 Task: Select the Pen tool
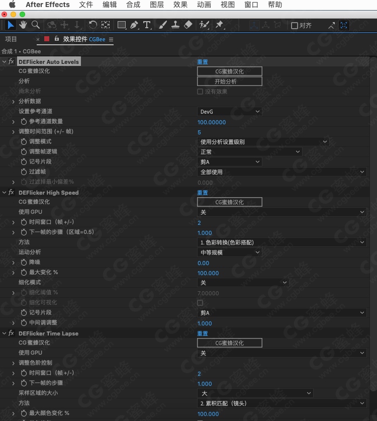tap(134, 25)
